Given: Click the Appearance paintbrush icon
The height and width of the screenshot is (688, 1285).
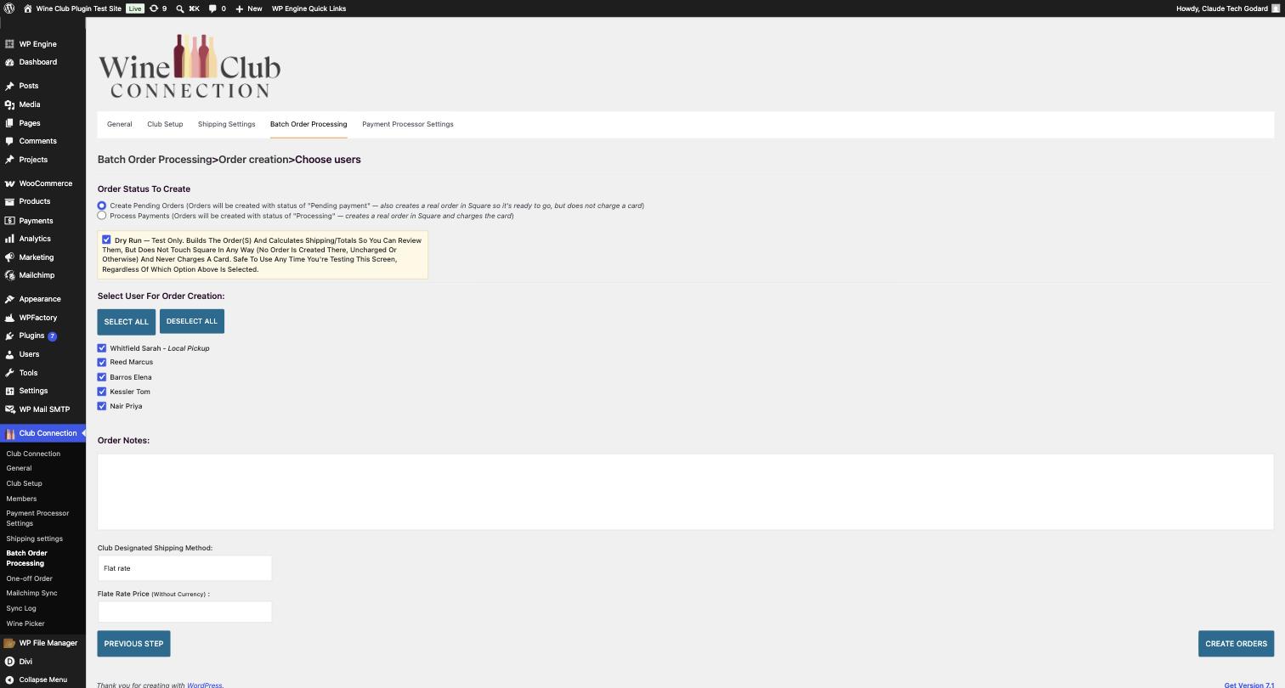Looking at the screenshot, I should tap(9, 299).
